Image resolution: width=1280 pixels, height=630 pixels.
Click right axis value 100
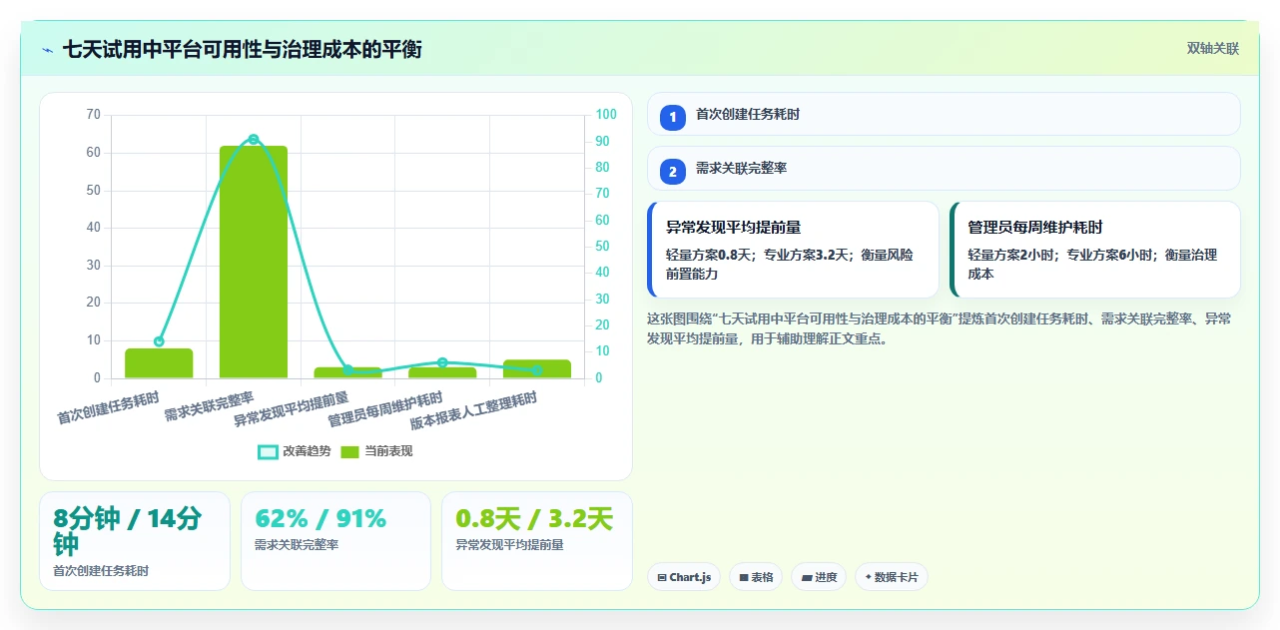pyautogui.click(x=607, y=115)
